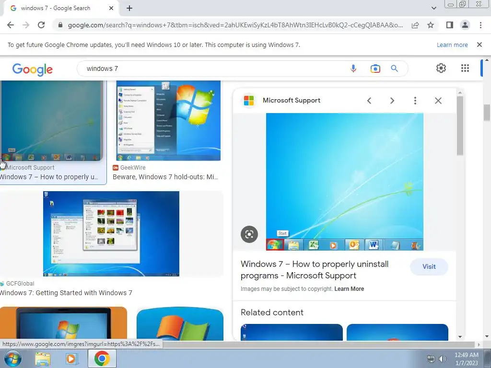This screenshot has width=491, height=368.
Task: Click the Google logo
Action: tap(33, 69)
